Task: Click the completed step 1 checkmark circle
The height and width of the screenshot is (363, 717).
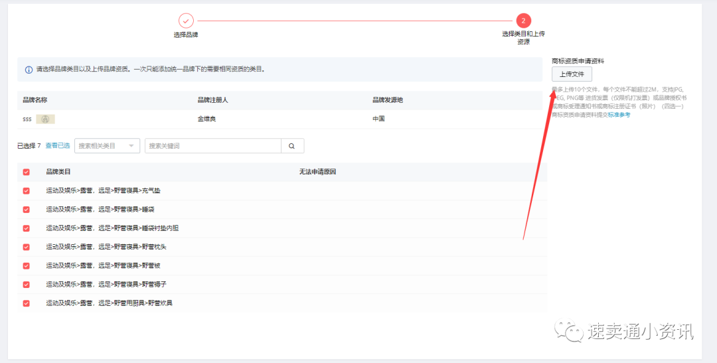Action: 186,21
